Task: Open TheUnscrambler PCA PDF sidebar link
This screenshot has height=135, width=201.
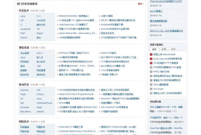Action: [166, 1]
